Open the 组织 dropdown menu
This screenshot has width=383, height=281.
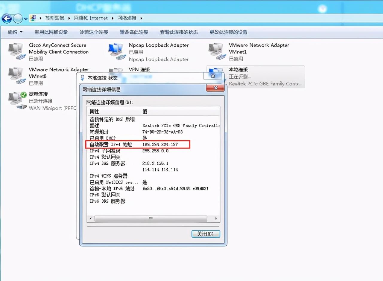coord(15,32)
